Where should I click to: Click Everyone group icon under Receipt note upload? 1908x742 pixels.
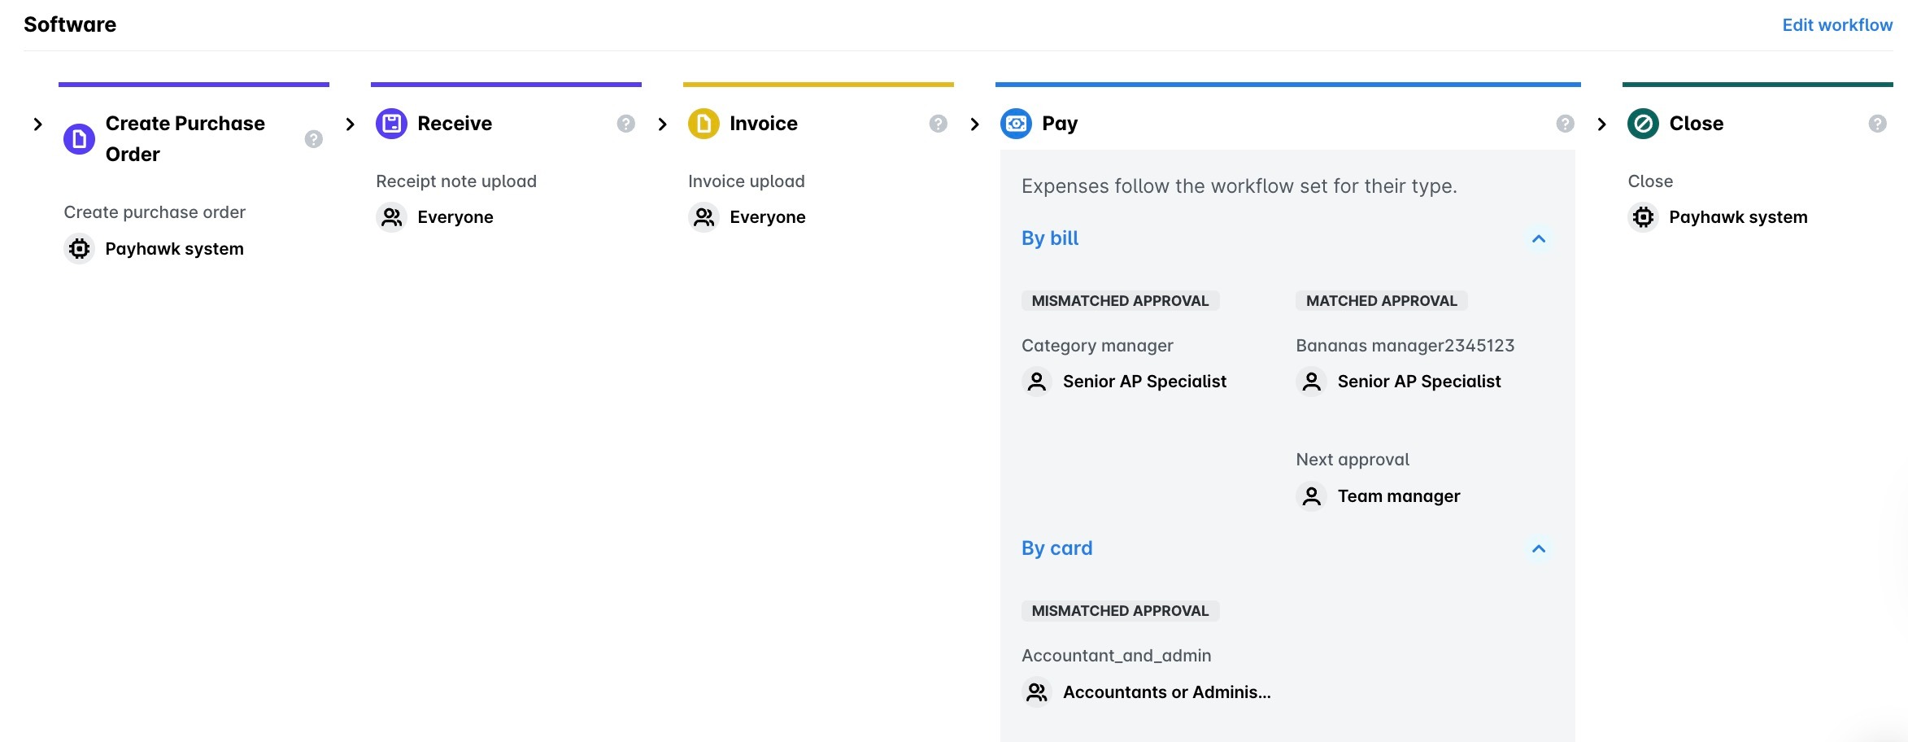pos(391,217)
